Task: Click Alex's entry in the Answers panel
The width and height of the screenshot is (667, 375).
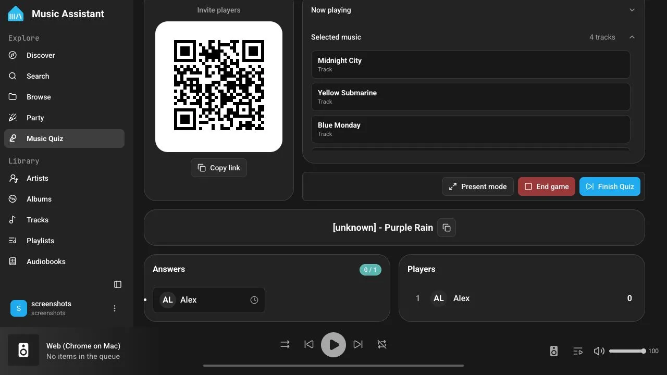Action: tap(209, 300)
